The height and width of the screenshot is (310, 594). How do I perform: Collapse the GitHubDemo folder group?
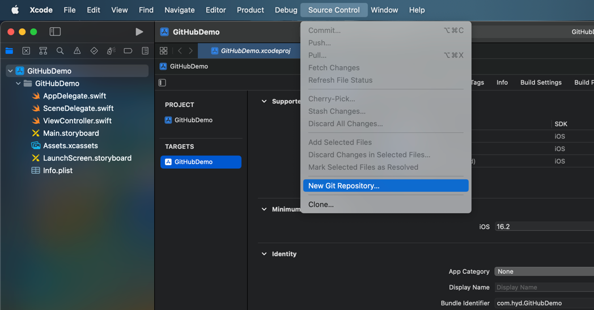(18, 84)
